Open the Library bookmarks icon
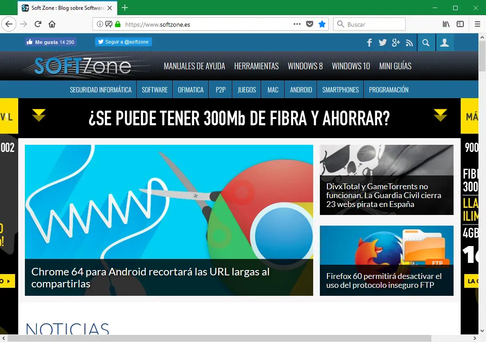The image size is (486, 342). pyautogui.click(x=446, y=24)
